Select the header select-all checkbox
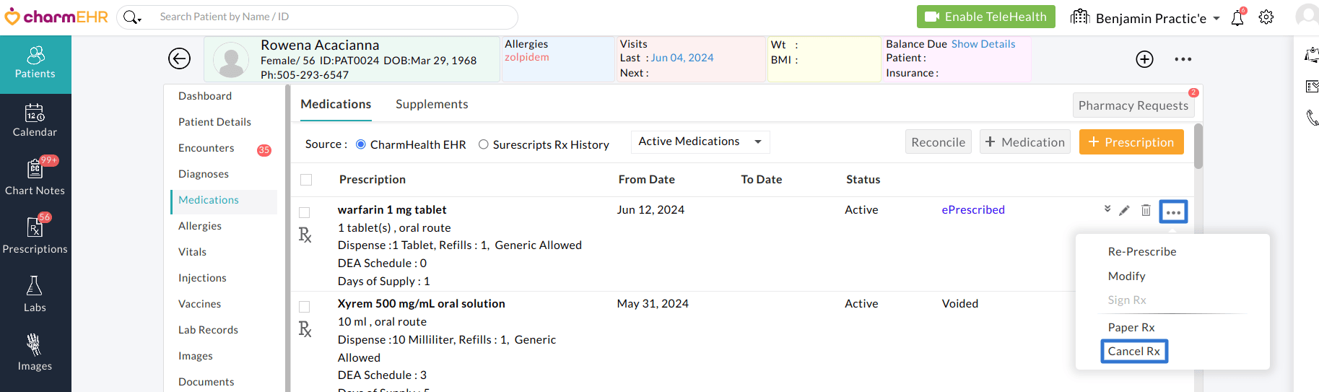Image resolution: width=1319 pixels, height=392 pixels. [x=306, y=180]
